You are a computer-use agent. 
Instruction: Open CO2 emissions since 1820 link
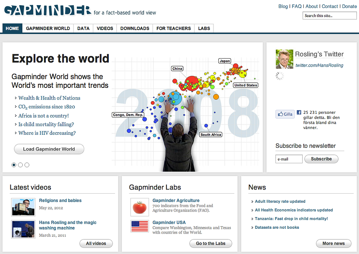coord(47,107)
